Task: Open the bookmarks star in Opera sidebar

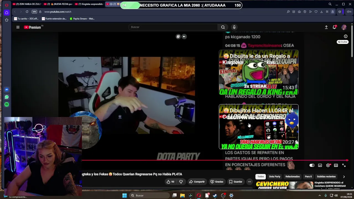Action: [x=7, y=20]
